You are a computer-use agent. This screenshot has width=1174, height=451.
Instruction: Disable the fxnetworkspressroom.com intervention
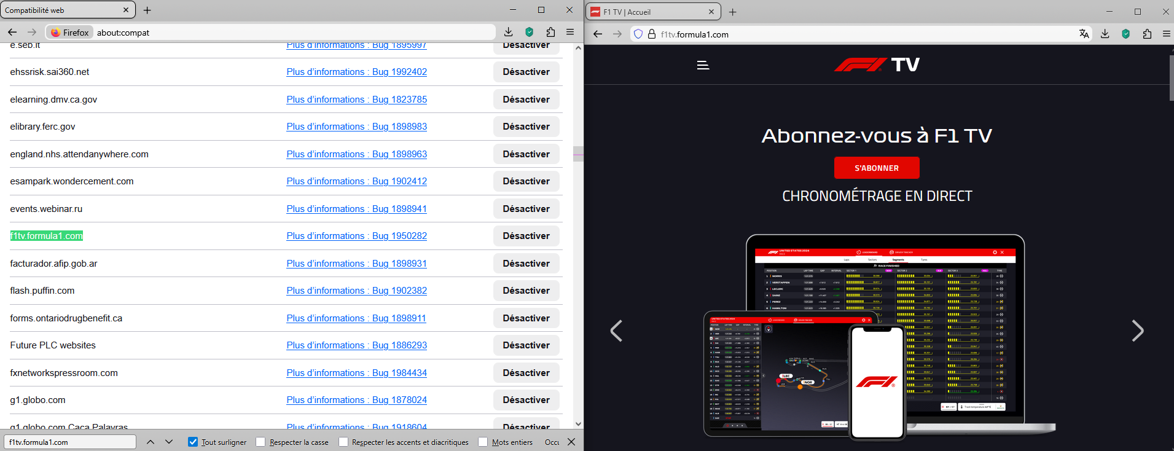(526, 373)
